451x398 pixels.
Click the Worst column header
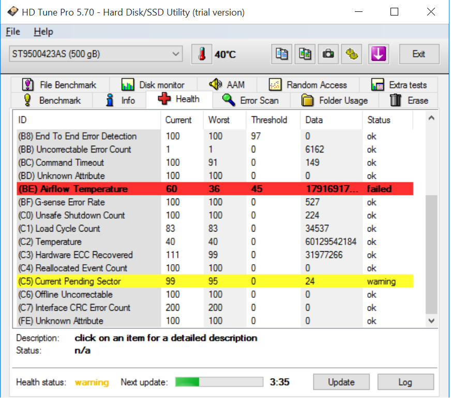[x=224, y=120]
